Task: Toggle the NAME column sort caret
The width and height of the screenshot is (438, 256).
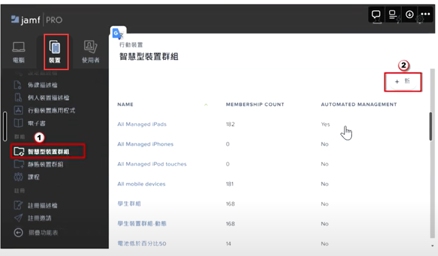Action: (x=206, y=105)
